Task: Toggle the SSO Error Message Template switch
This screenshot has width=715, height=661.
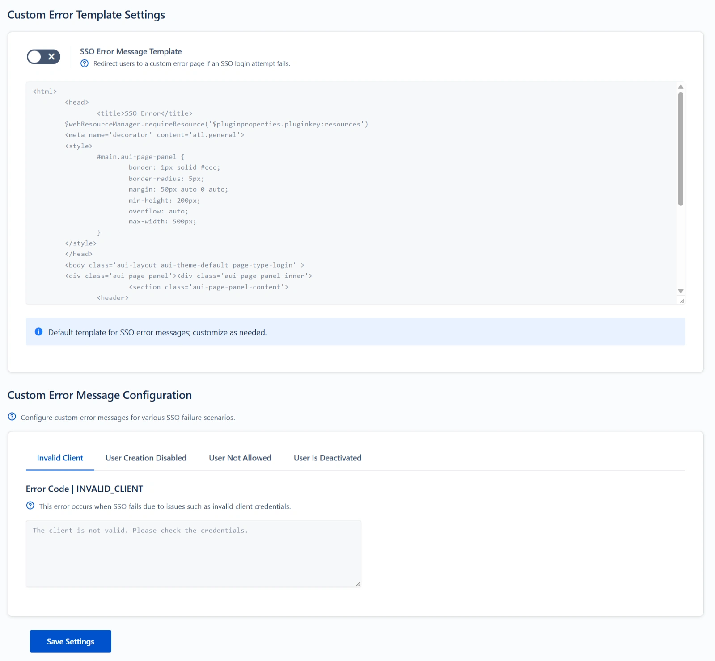Action: coord(43,57)
